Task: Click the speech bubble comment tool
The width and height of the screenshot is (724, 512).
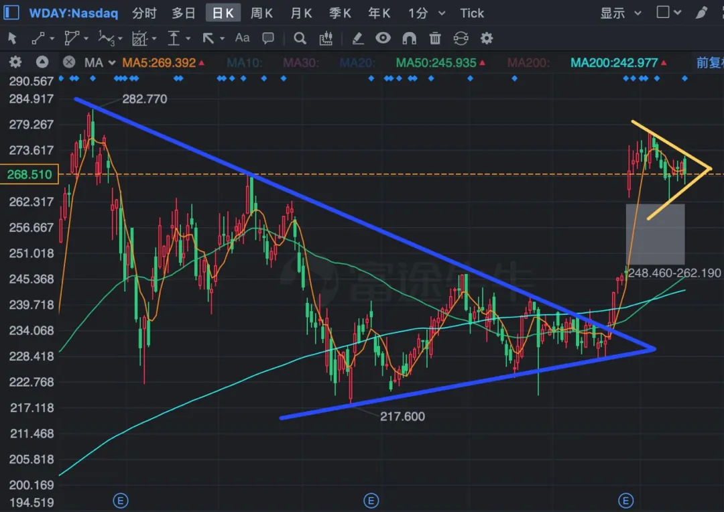Action: 267,38
